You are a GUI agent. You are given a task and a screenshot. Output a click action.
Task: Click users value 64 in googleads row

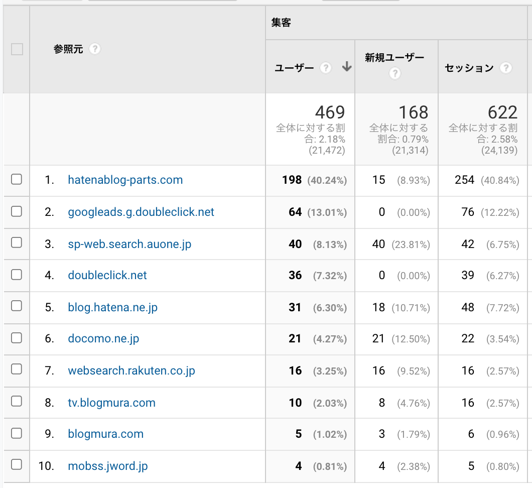pos(295,212)
